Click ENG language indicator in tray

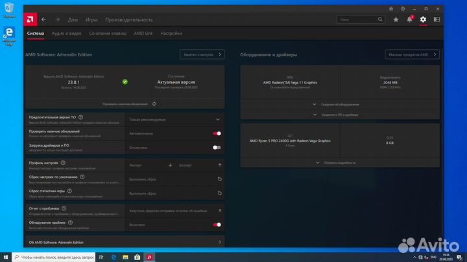tap(433, 257)
